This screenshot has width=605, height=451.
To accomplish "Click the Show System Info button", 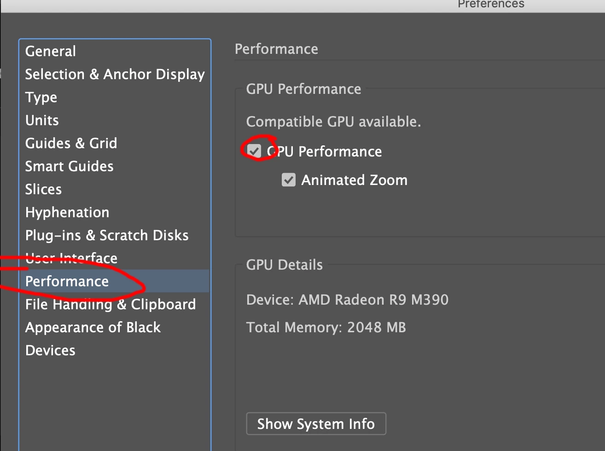I will click(316, 423).
